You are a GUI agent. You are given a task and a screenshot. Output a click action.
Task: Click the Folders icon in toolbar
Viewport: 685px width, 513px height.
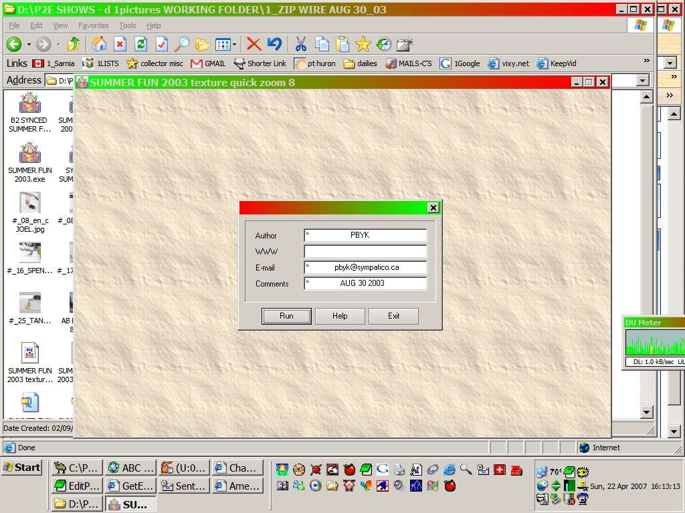(202, 44)
